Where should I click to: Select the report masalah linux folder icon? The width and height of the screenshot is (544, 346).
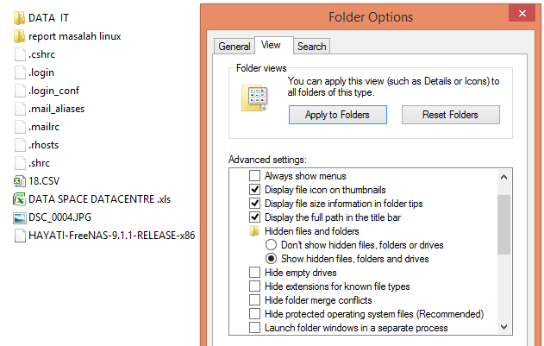point(20,36)
